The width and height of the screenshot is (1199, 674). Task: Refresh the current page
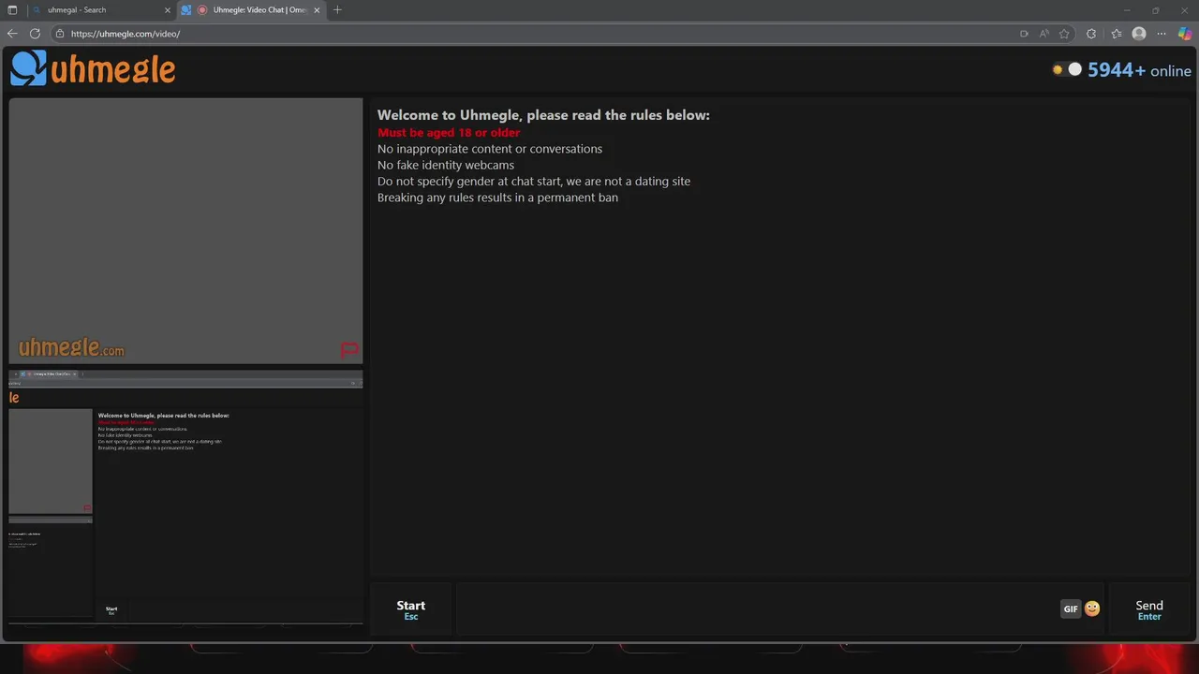click(x=35, y=34)
